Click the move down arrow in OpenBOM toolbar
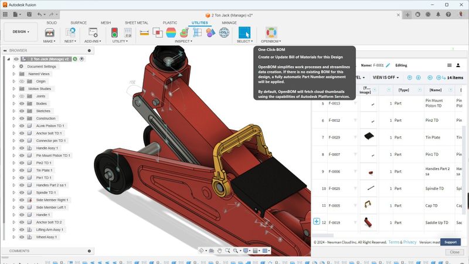The width and height of the screenshot is (469, 264). 418,77
